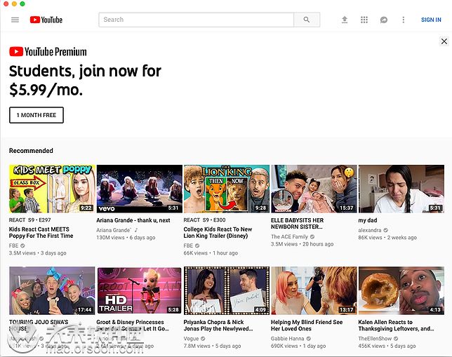Click 66K views · 1 hour ago text
This screenshot has width=452, height=357.
pyautogui.click(x=211, y=253)
